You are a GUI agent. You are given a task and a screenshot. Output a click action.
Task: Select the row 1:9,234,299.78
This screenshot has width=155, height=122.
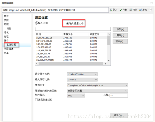71,54
